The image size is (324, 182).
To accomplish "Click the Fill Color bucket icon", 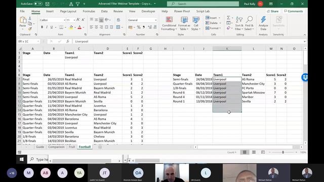I will pos(71,27).
